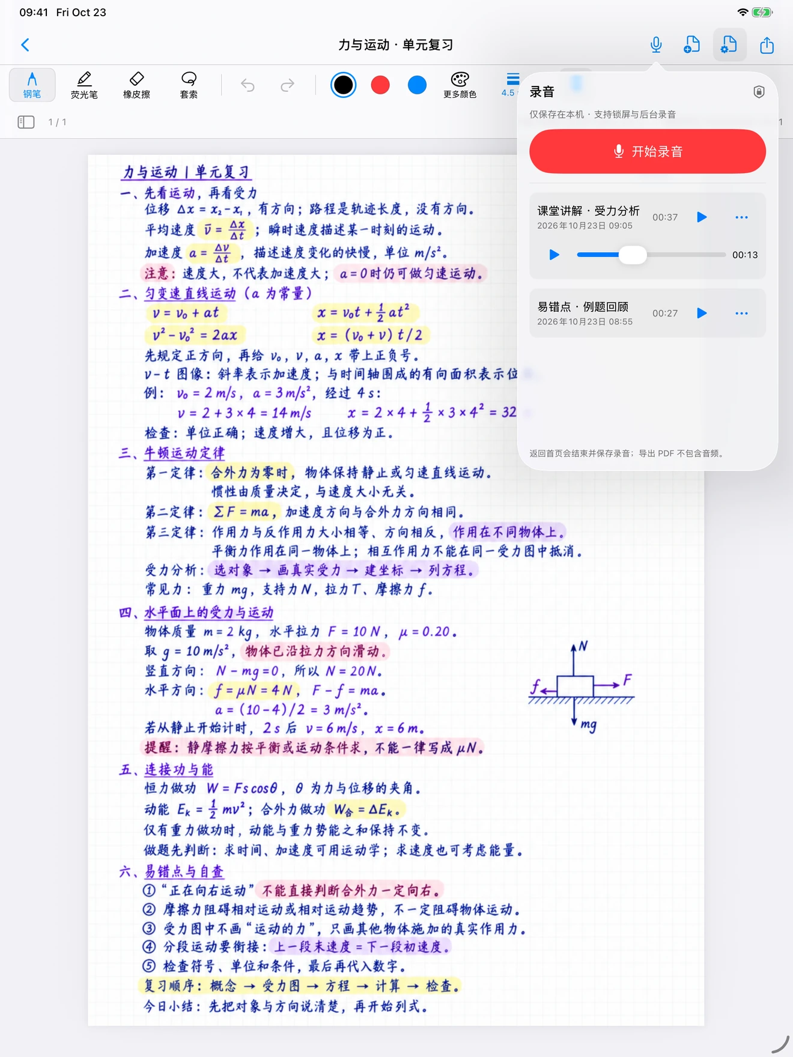Tap the 1 / 1 page indicator

(57, 123)
